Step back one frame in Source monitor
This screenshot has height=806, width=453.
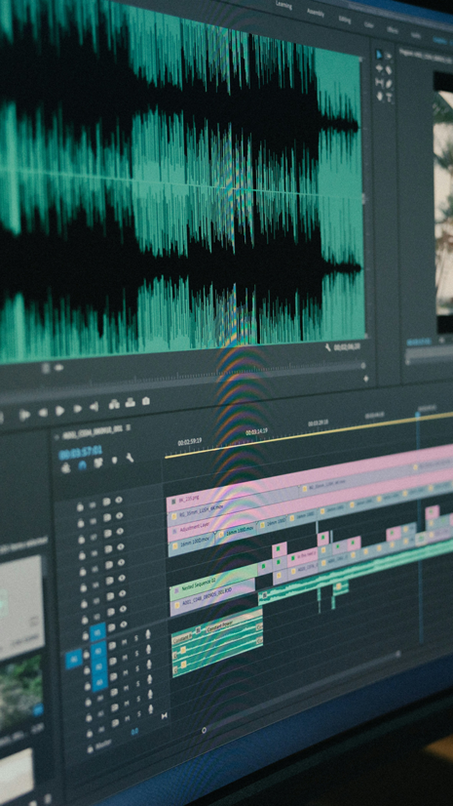tap(43, 412)
